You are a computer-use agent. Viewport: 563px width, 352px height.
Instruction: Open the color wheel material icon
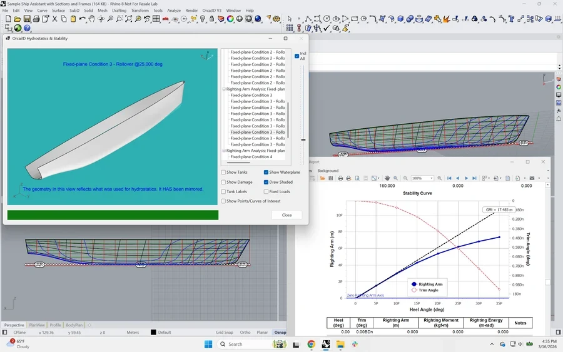[230, 19]
